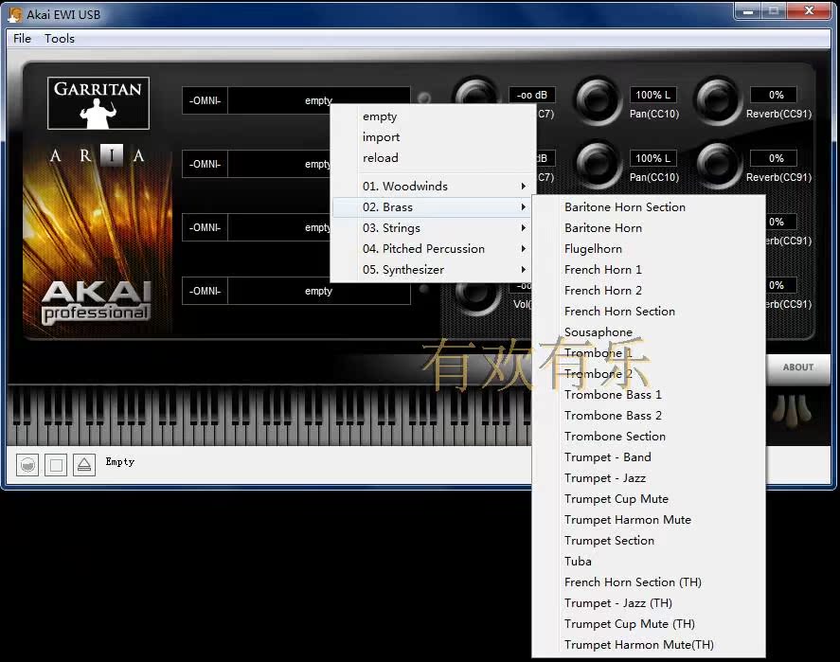This screenshot has height=662, width=840.
Task: Click the piano pedals icon under ABOUT
Action: click(x=792, y=412)
